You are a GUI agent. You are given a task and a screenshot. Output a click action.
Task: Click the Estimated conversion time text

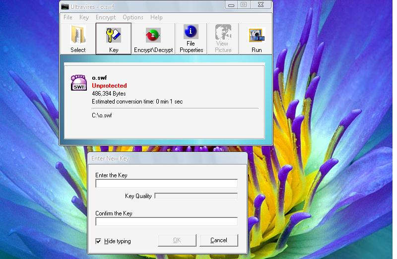[x=137, y=102]
